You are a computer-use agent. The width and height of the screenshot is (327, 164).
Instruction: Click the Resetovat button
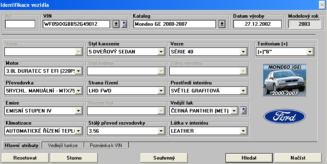25,158
